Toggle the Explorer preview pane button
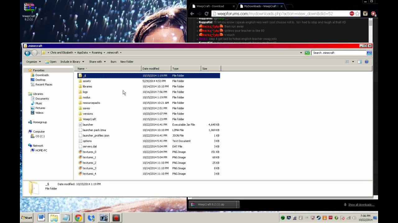Viewport: 398px width, 223px height. (x=360, y=62)
